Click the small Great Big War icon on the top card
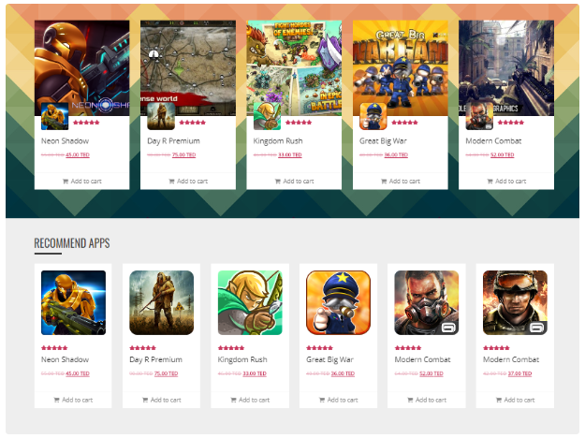This screenshot has width=585, height=438. pyautogui.click(x=373, y=116)
